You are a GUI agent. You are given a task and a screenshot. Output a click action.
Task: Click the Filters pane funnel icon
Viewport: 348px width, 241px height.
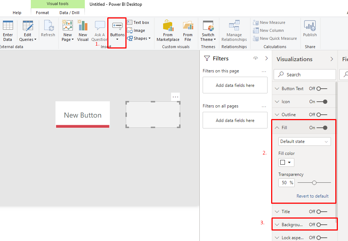207,58
